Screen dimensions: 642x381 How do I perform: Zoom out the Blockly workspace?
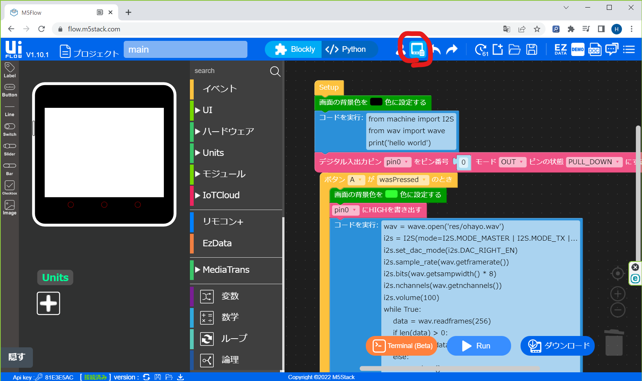[617, 310]
